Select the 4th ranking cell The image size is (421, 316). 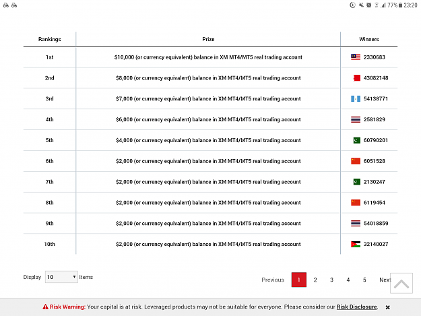pyautogui.click(x=49, y=119)
